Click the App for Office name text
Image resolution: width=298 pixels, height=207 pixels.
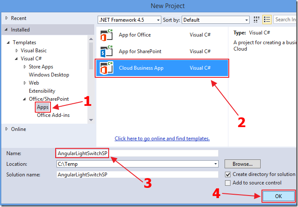tap(135, 35)
